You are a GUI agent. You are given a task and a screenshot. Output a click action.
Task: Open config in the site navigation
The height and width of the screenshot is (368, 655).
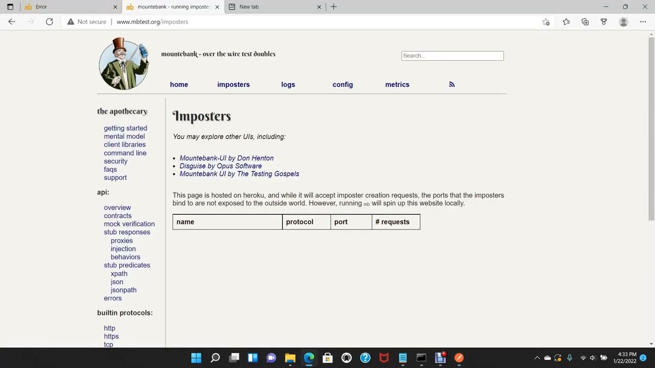tap(343, 84)
